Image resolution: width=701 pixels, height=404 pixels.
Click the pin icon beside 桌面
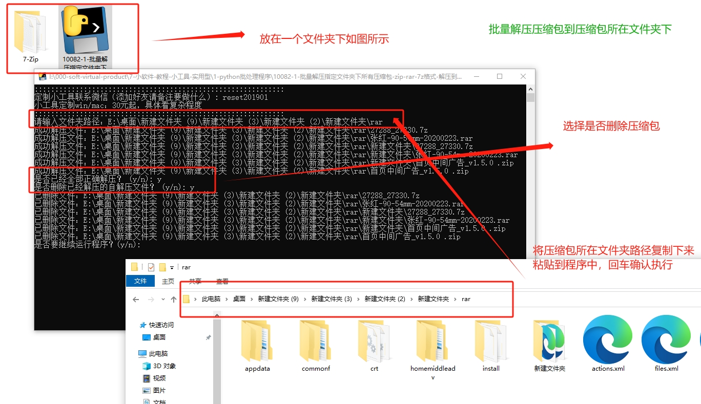(208, 337)
